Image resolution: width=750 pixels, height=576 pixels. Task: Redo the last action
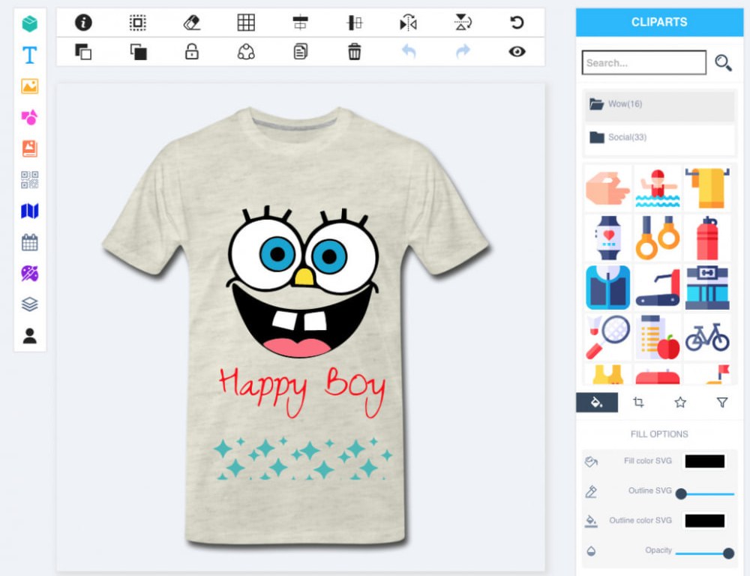(463, 51)
